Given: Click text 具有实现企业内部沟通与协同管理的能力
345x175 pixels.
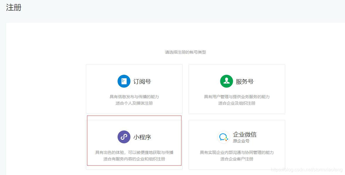Looking at the screenshot, I should [x=237, y=152].
